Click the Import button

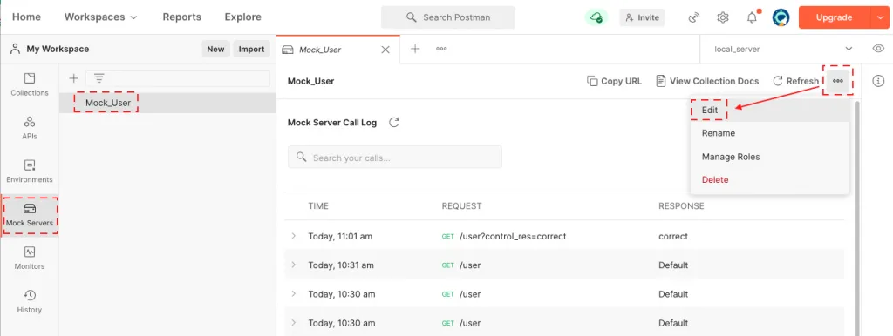(x=251, y=49)
